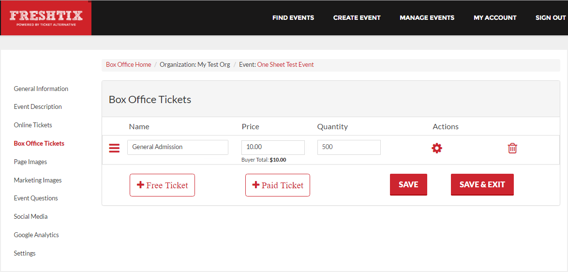568x272 pixels.
Task: Open One Sheet Test Event breadcrumb link
Action: (x=285, y=65)
